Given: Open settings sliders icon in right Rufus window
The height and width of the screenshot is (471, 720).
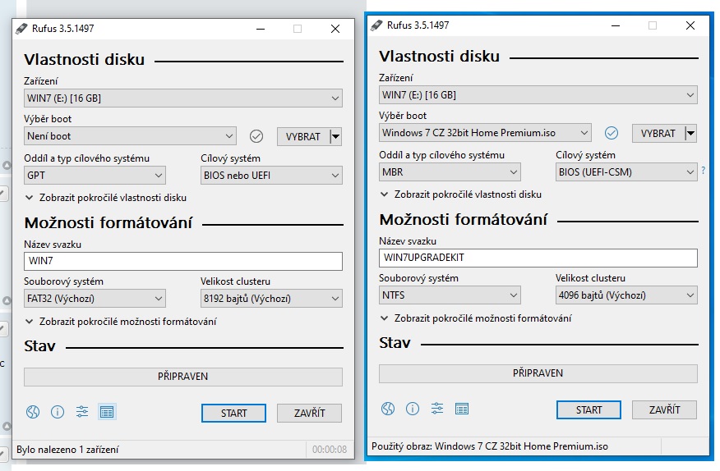Looking at the screenshot, I should (x=437, y=409).
